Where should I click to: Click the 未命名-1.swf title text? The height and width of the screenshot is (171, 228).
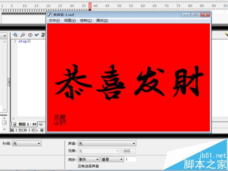63,15
